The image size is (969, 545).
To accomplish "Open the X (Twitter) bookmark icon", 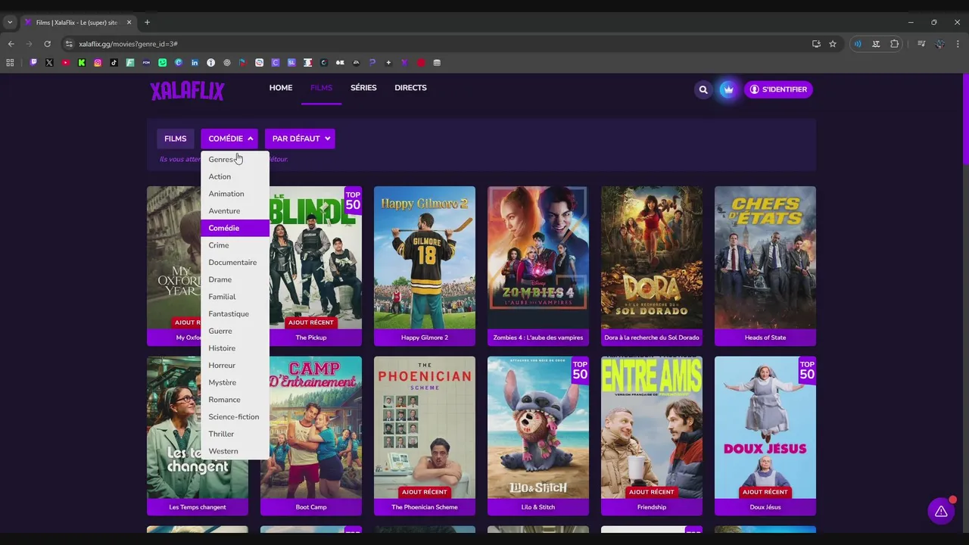I will (x=49, y=63).
